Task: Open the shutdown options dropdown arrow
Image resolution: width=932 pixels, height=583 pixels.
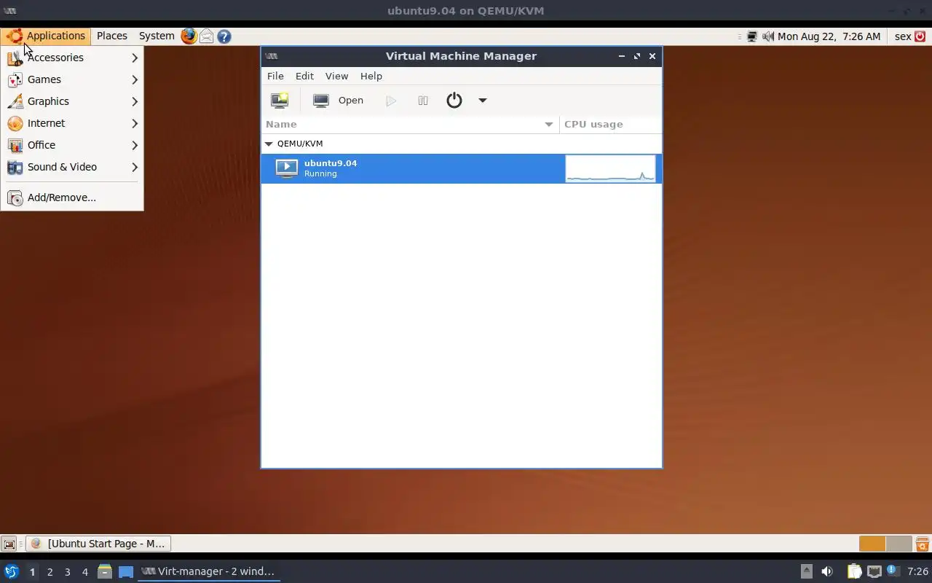Action: click(482, 101)
